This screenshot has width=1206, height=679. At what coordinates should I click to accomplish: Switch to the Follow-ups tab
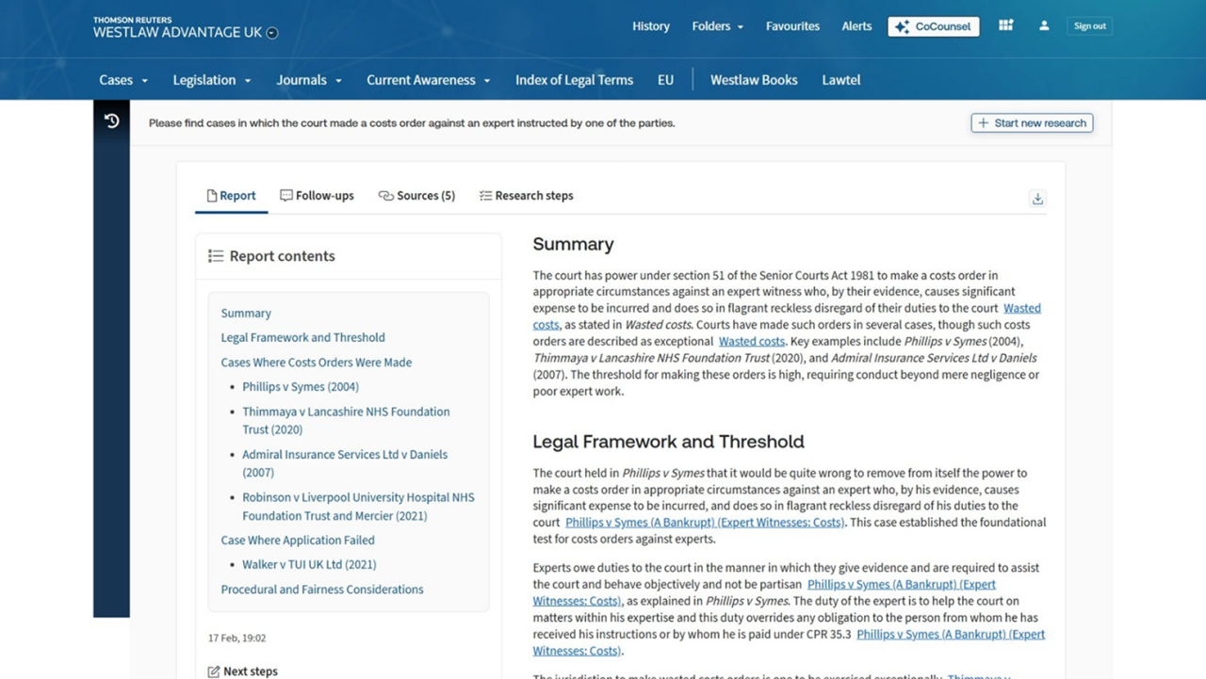[x=317, y=196]
